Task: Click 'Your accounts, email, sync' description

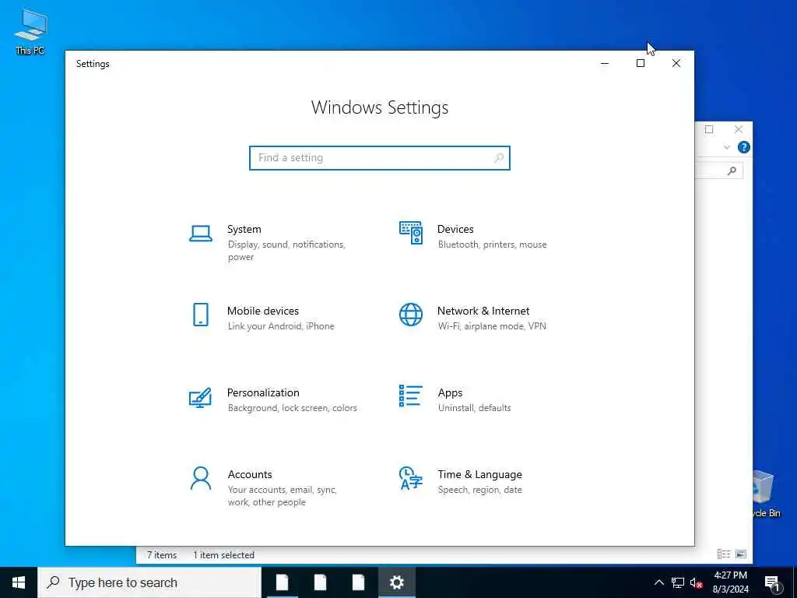Action: (x=282, y=496)
